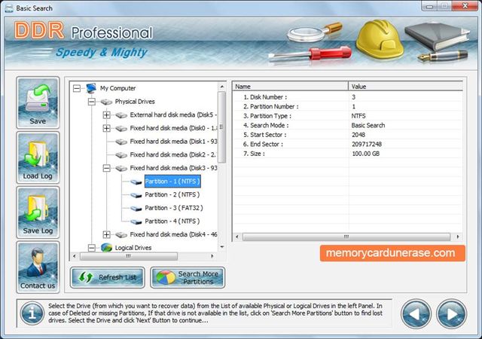Click Partition - 1 drive icon

(x=136, y=182)
